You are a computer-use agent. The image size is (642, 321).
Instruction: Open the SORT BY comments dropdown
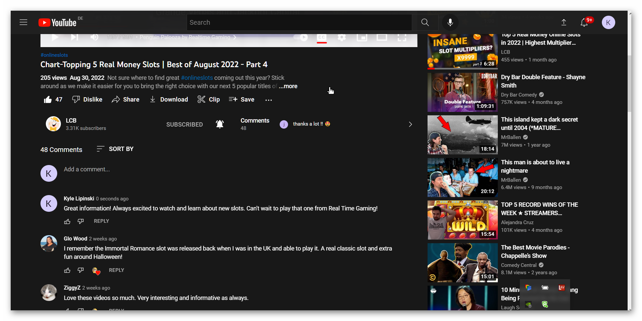click(115, 149)
